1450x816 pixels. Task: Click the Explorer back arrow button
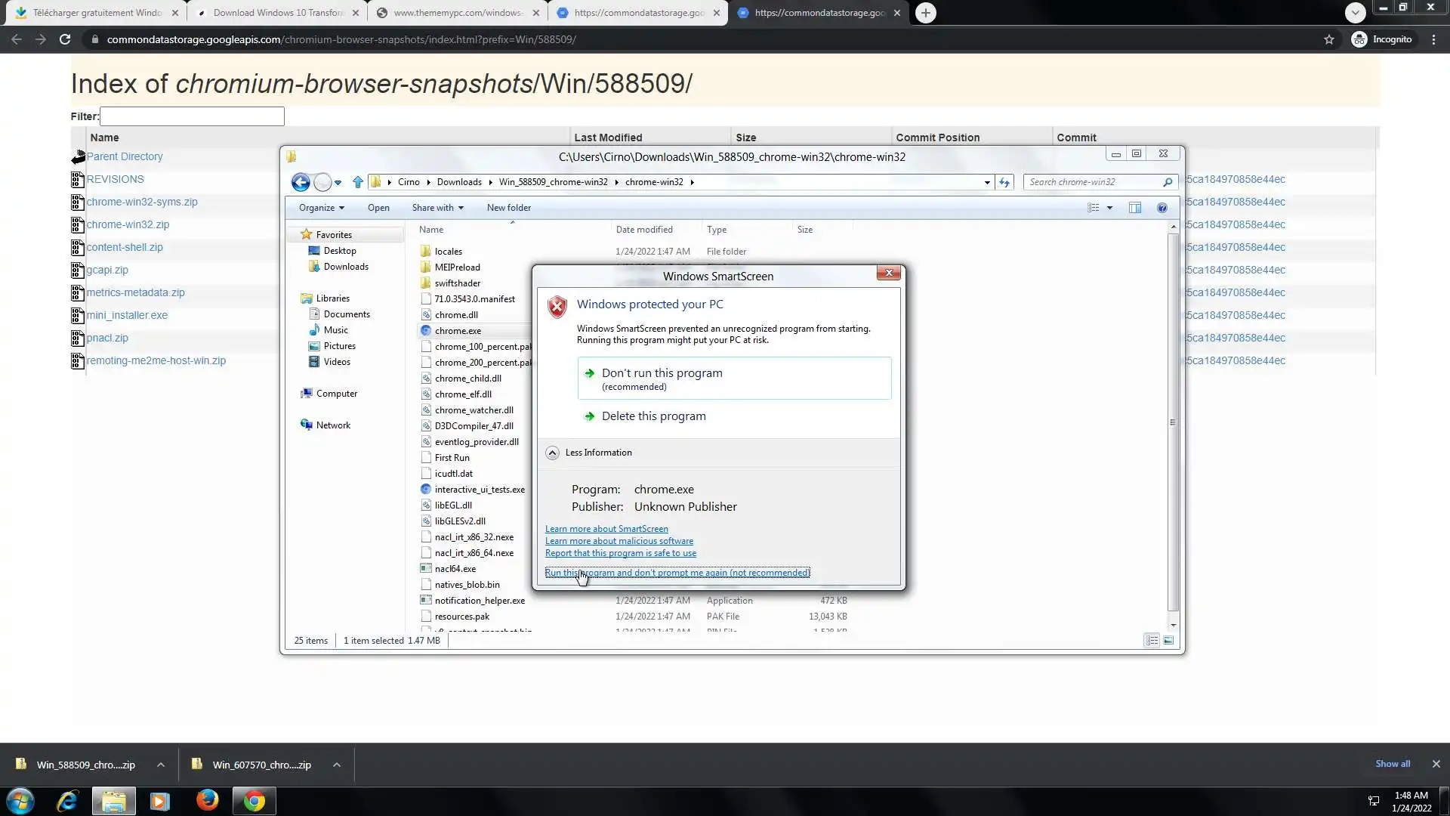tap(300, 182)
